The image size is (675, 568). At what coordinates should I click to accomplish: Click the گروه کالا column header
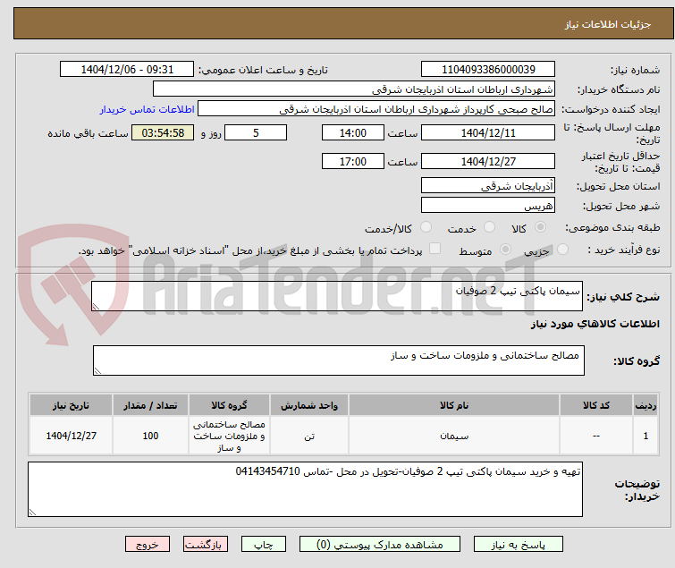pyautogui.click(x=229, y=405)
